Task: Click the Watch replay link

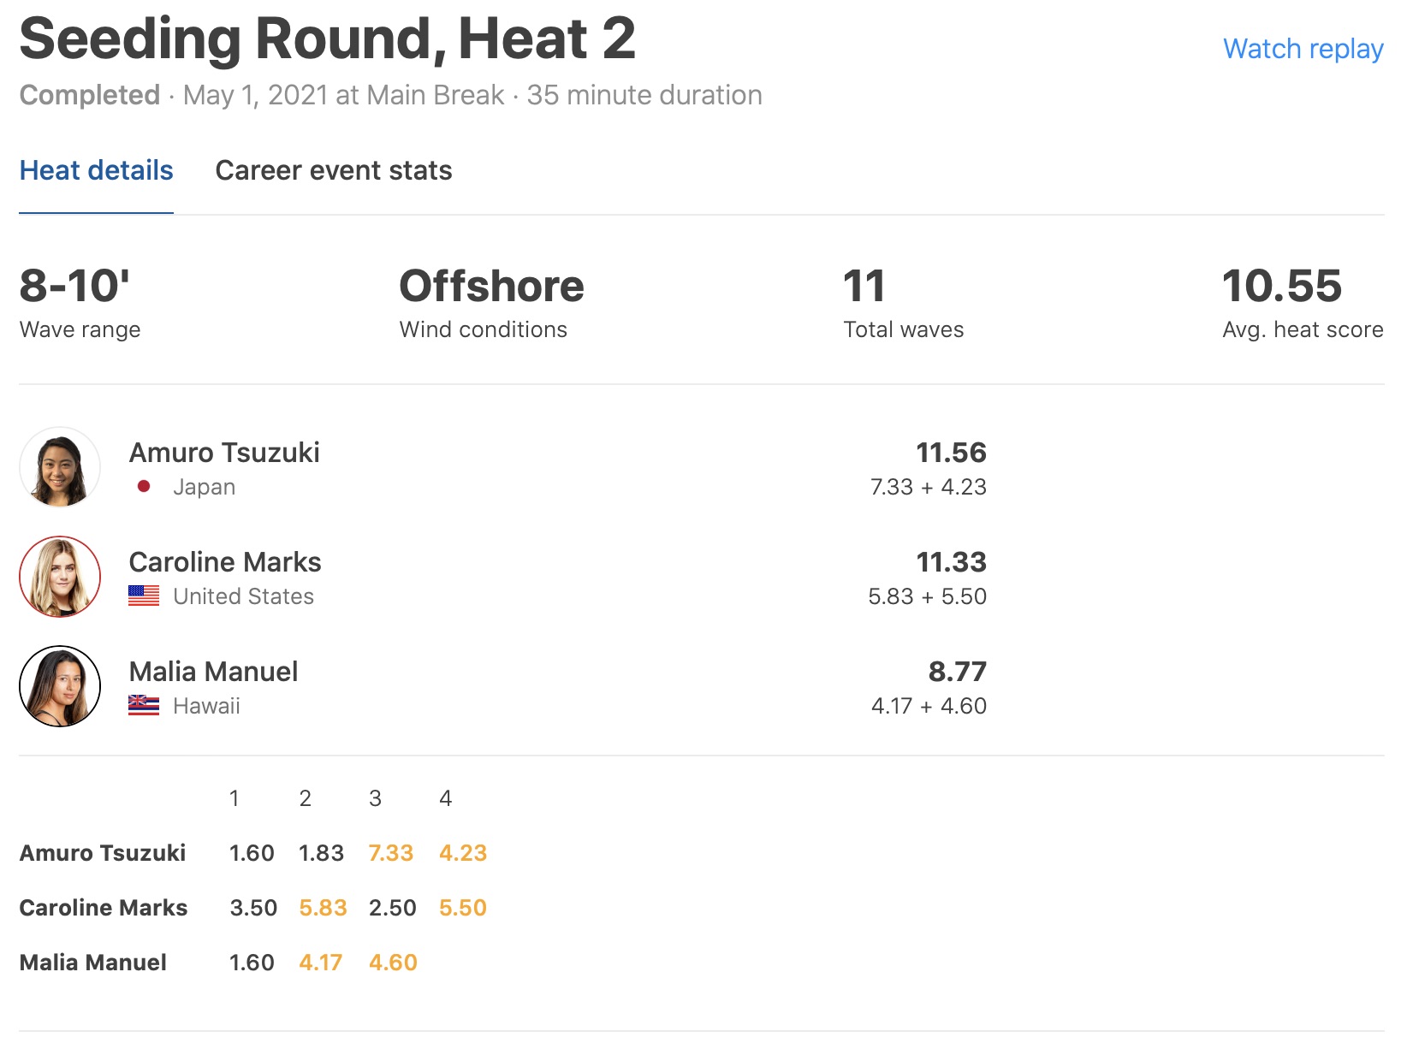Action: point(1303,49)
